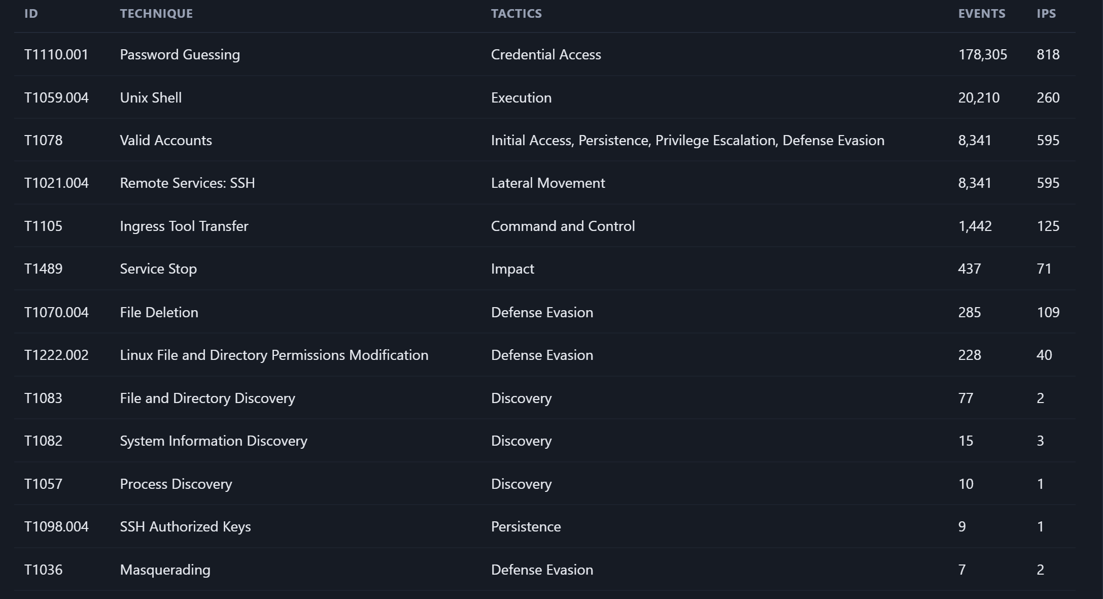The width and height of the screenshot is (1103, 599).
Task: Click the Valid Accounts technique name
Action: tap(166, 140)
